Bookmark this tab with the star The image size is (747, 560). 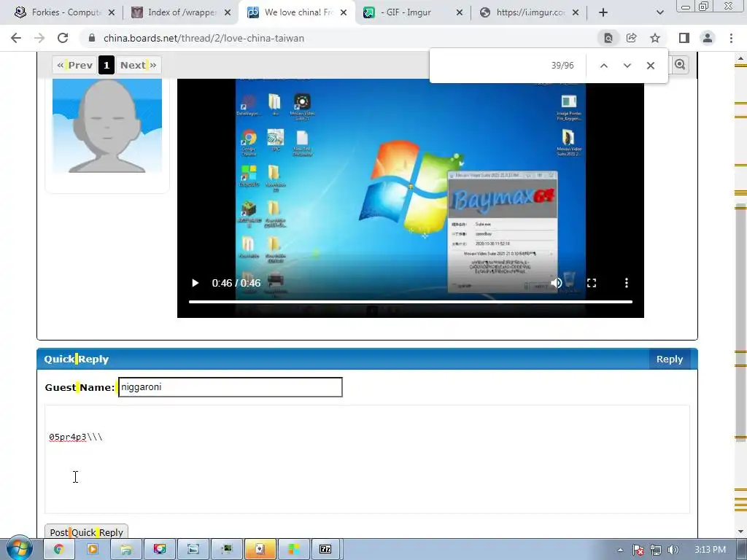(x=655, y=38)
